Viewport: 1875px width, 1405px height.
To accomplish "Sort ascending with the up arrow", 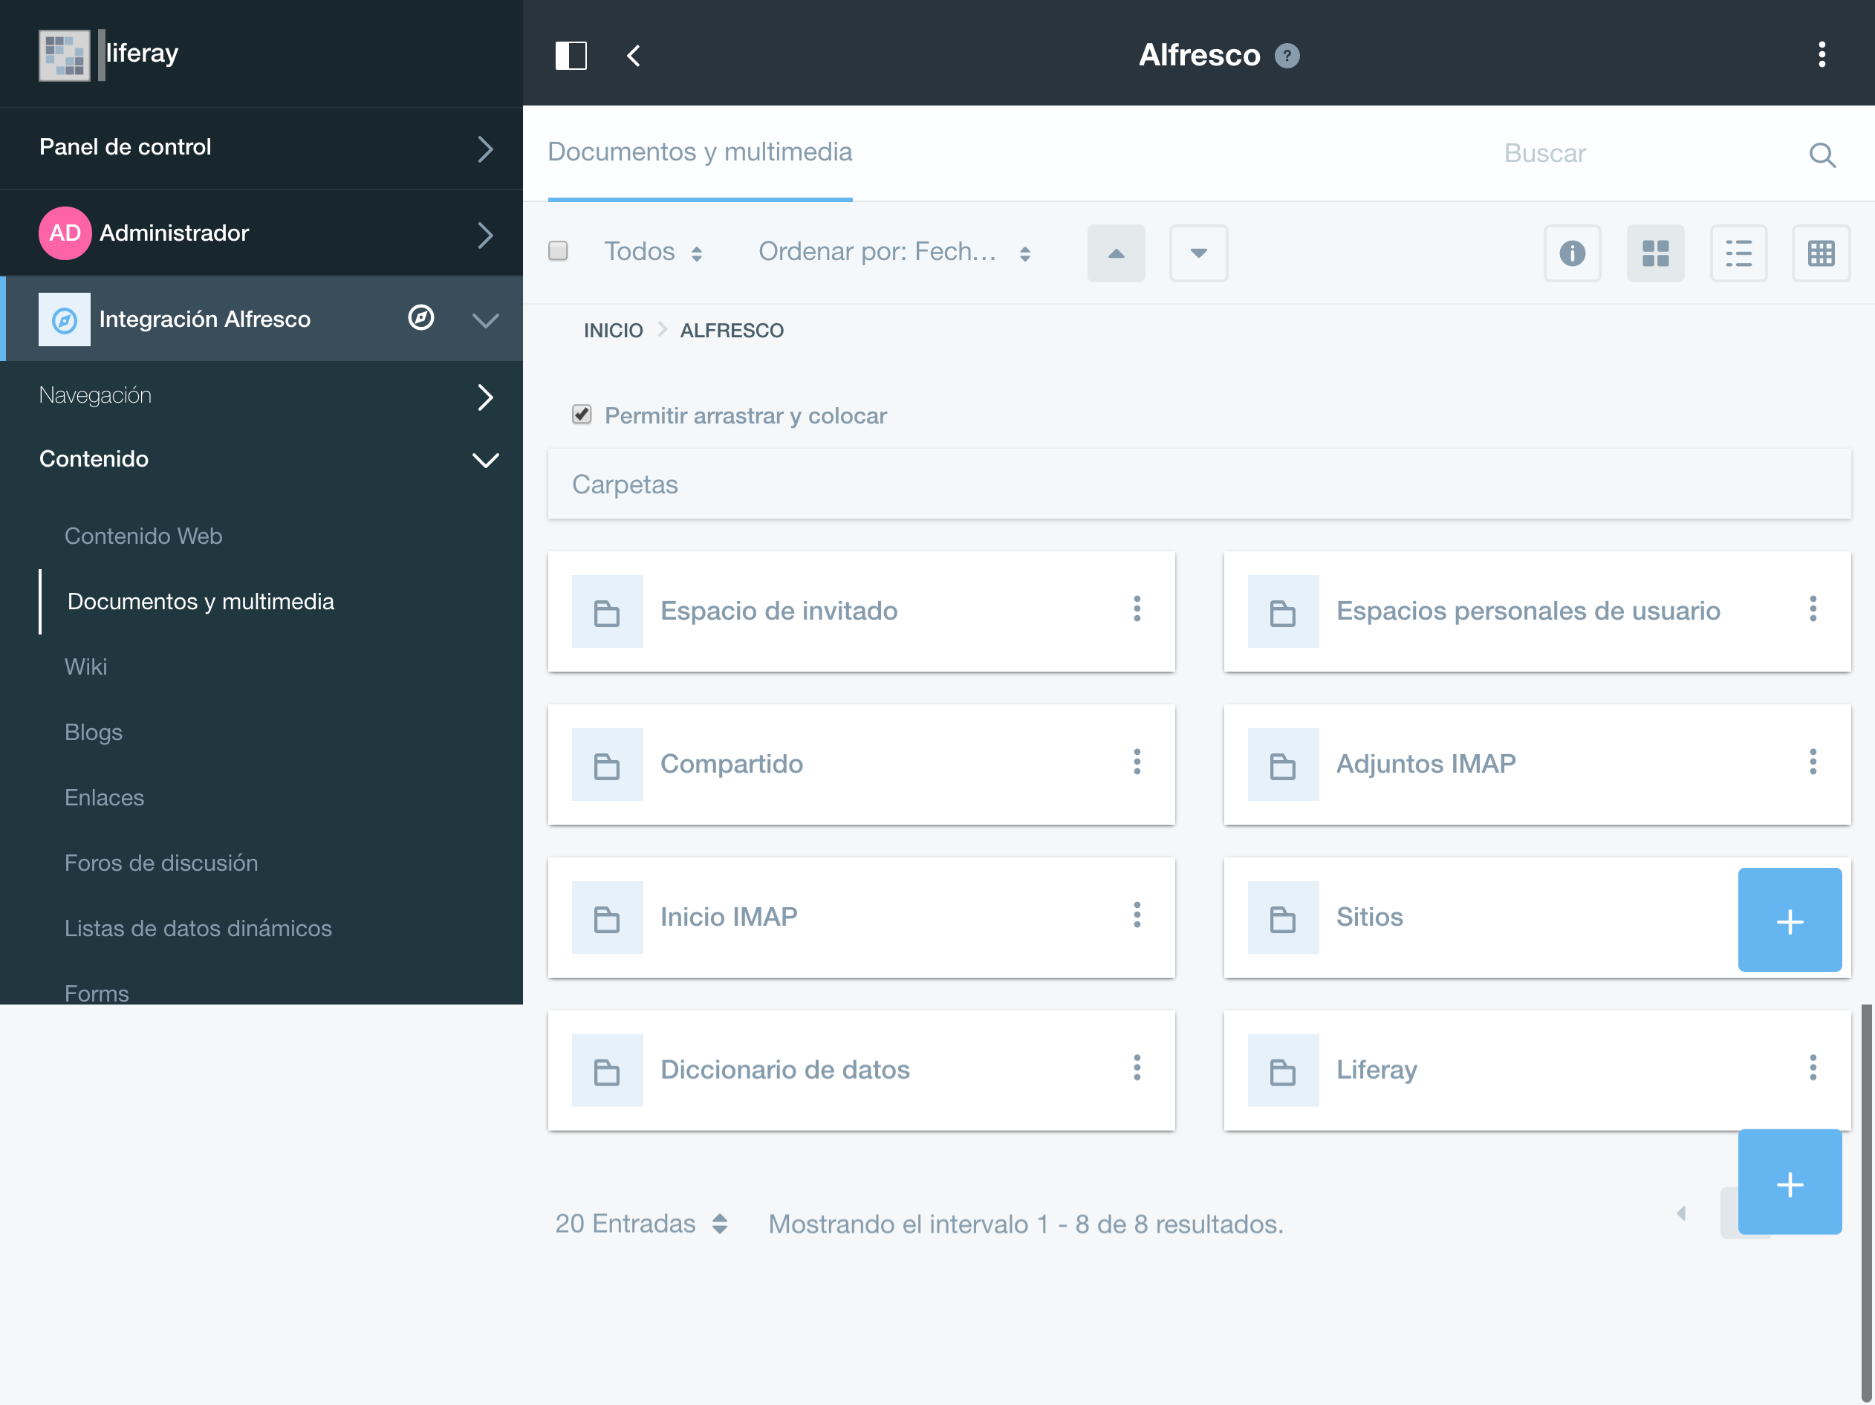I will (x=1116, y=253).
